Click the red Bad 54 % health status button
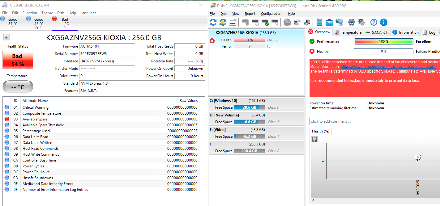The width and height of the screenshot is (440, 206). [x=17, y=60]
